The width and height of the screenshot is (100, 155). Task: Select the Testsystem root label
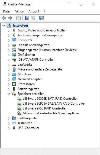pos(20,25)
